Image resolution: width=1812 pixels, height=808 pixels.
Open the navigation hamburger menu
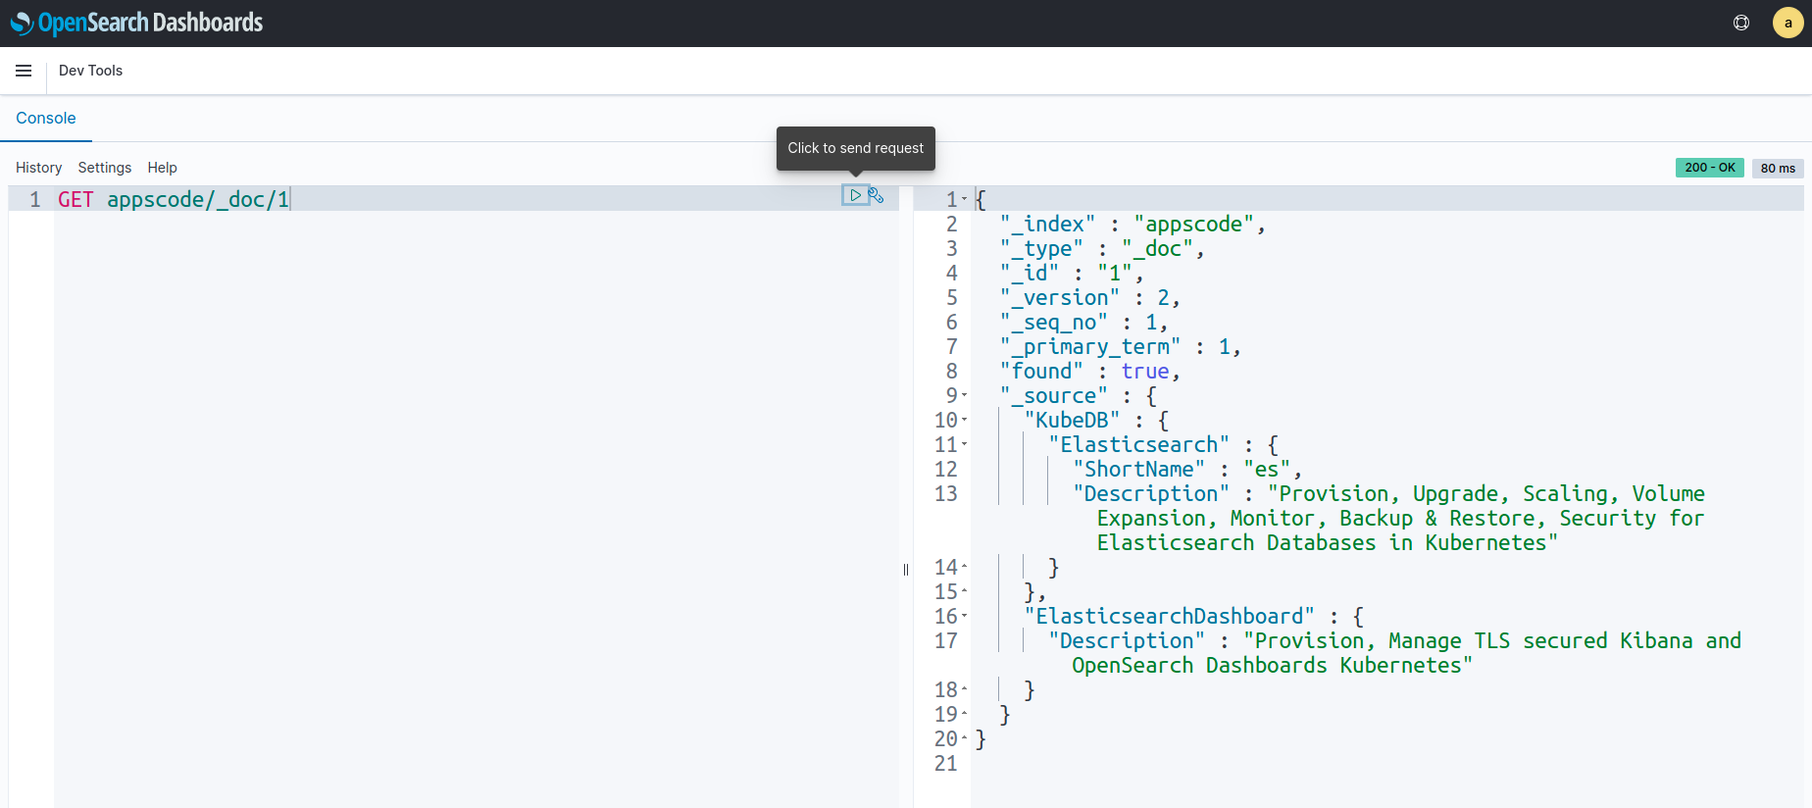(x=24, y=71)
